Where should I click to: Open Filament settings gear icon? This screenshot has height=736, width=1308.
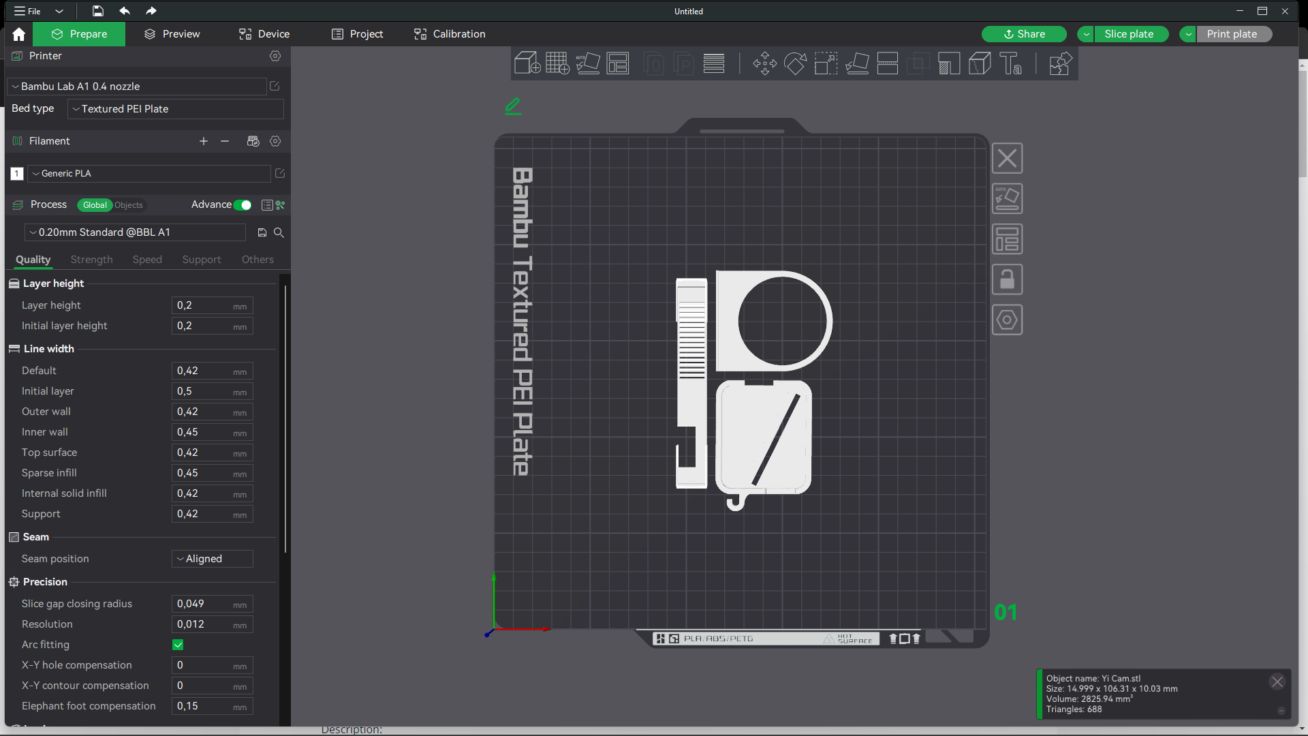click(275, 141)
